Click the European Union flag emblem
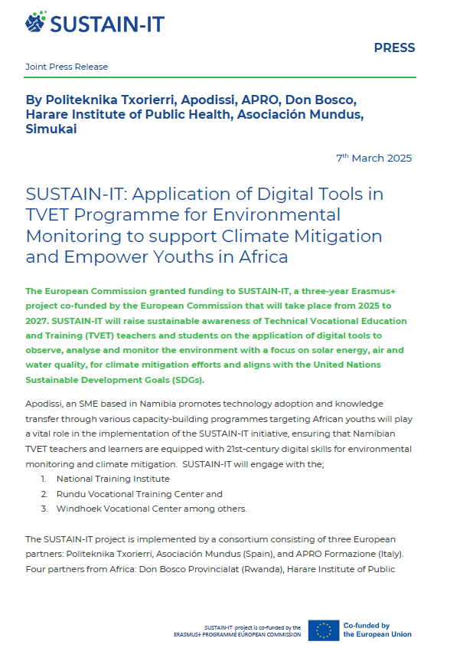 [324, 630]
